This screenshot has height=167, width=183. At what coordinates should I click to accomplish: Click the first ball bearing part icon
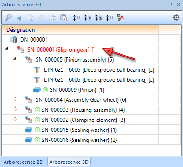click(37, 70)
